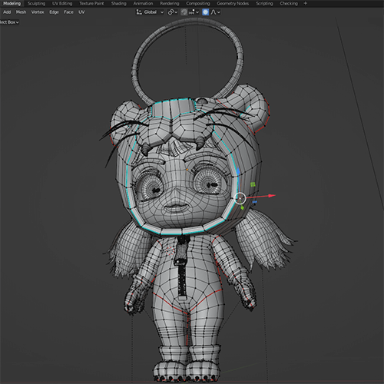Open the Mesh menu
Image resolution: width=384 pixels, height=384 pixels.
pos(21,12)
